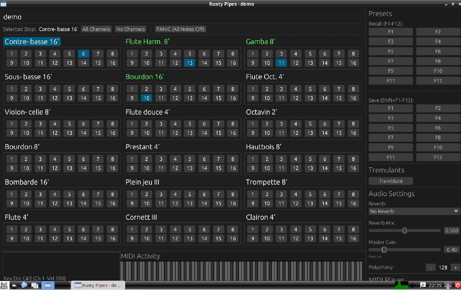Screen dimensions: 461x290
Task: Hit PANIC (All Notes Off)
Action: point(180,29)
